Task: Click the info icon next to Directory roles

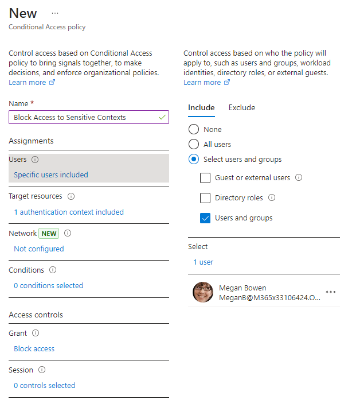Action: (x=272, y=198)
